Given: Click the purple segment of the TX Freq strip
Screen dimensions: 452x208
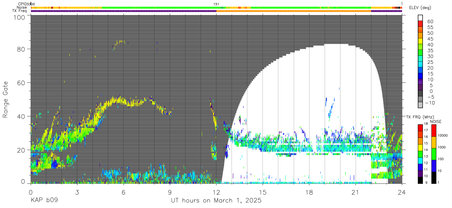Looking at the screenshot, I should point(123,11).
